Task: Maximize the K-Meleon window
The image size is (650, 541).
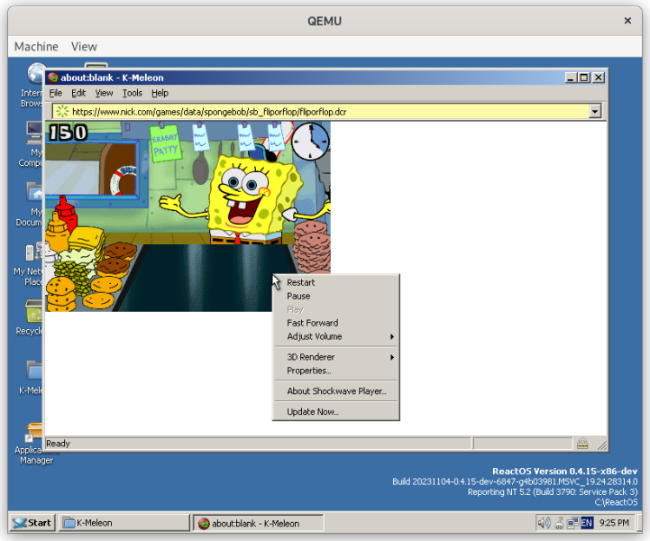Action: point(584,78)
